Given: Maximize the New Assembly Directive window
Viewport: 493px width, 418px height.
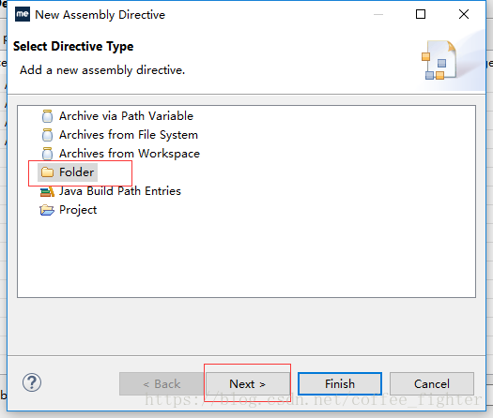Looking at the screenshot, I should 421,14.
